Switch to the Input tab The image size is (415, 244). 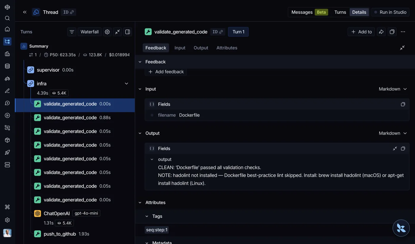180,48
